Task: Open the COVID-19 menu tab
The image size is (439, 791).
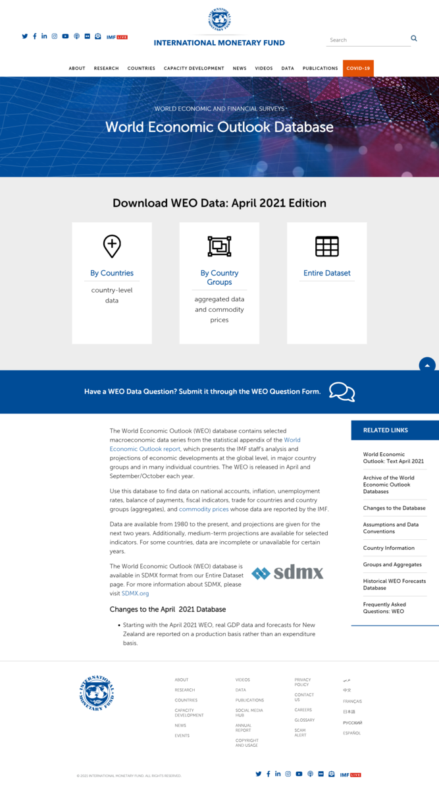Action: [x=358, y=69]
